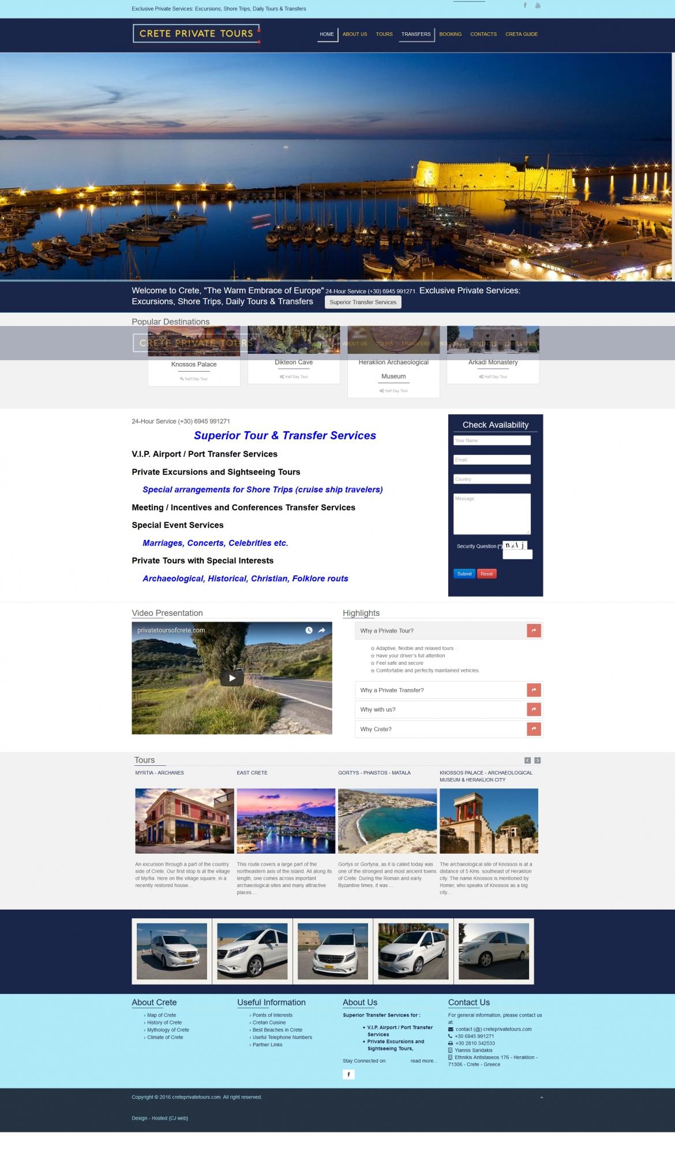Click the video watch later clock icon

click(x=309, y=630)
